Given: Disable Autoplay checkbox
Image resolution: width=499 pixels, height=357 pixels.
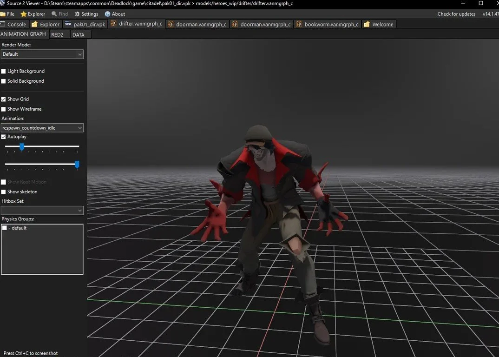Looking at the screenshot, I should click(x=4, y=137).
